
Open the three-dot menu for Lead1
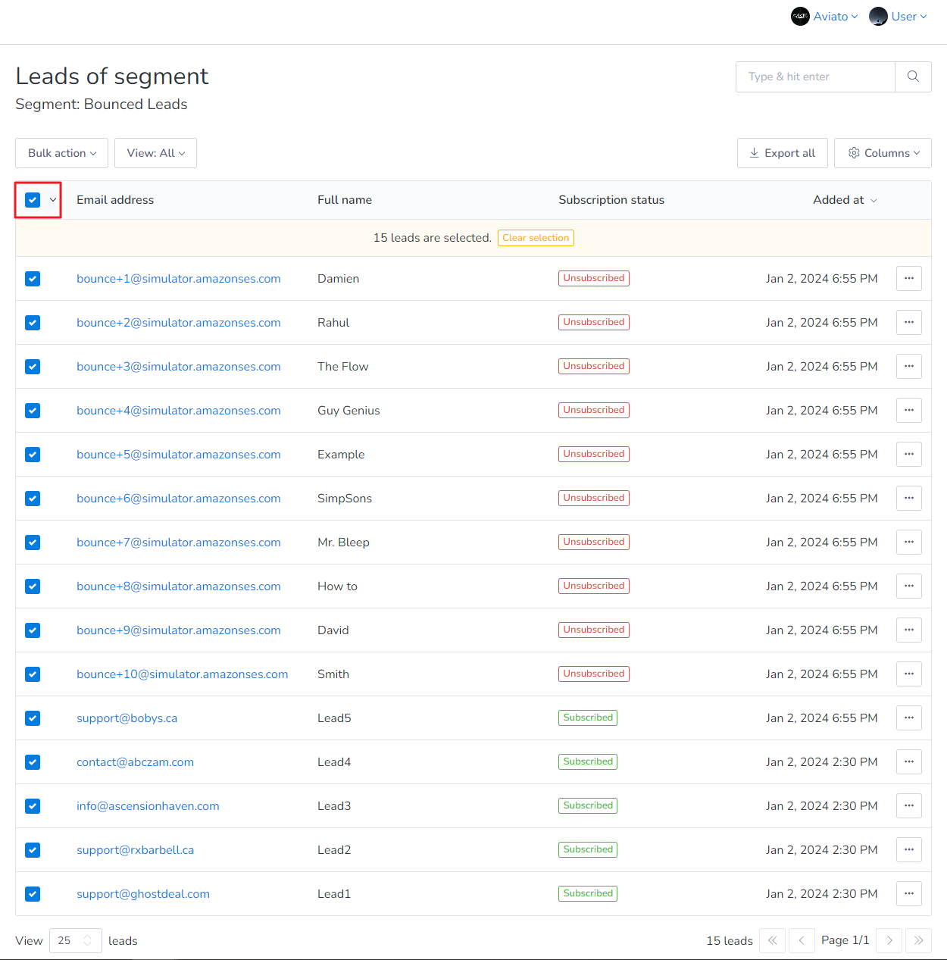pos(908,893)
